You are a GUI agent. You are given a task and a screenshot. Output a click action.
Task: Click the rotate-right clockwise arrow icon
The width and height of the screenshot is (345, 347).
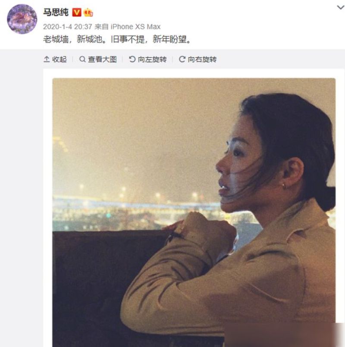click(182, 59)
